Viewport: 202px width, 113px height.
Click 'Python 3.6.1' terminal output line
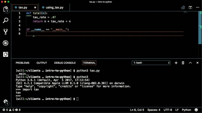pos(53,80)
